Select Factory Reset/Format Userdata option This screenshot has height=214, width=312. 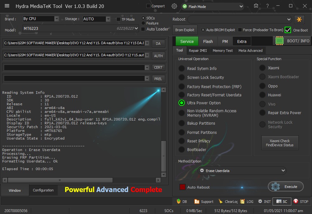pos(182,95)
